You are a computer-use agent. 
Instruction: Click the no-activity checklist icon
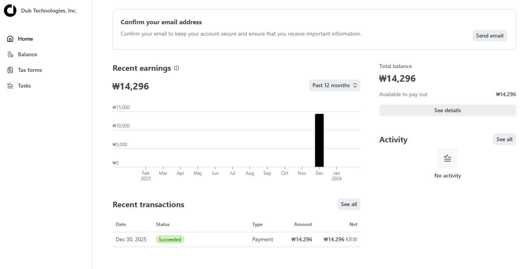447,158
